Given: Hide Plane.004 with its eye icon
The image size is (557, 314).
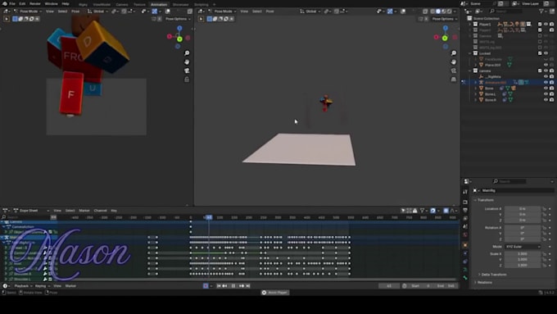Looking at the screenshot, I should 546,65.
